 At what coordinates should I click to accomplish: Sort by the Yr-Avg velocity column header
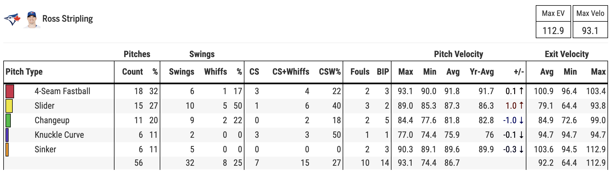click(482, 72)
